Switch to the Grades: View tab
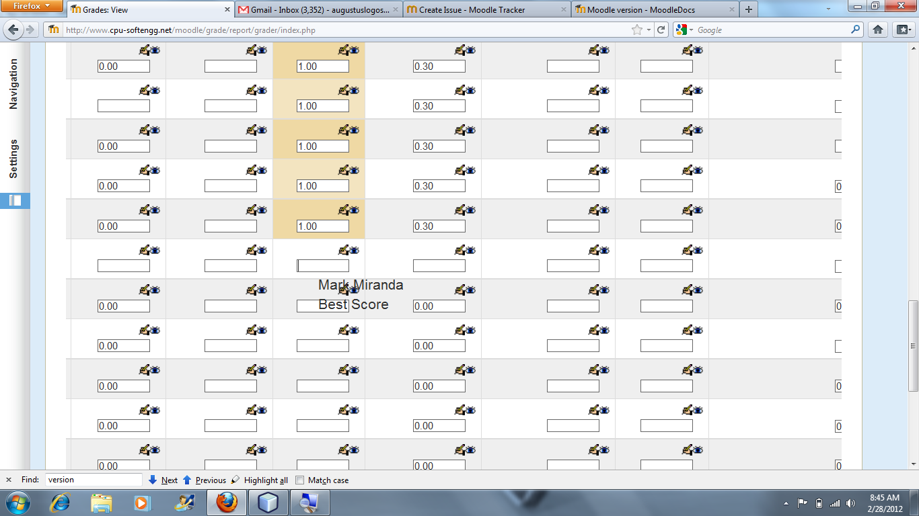The width and height of the screenshot is (919, 516). pos(150,9)
